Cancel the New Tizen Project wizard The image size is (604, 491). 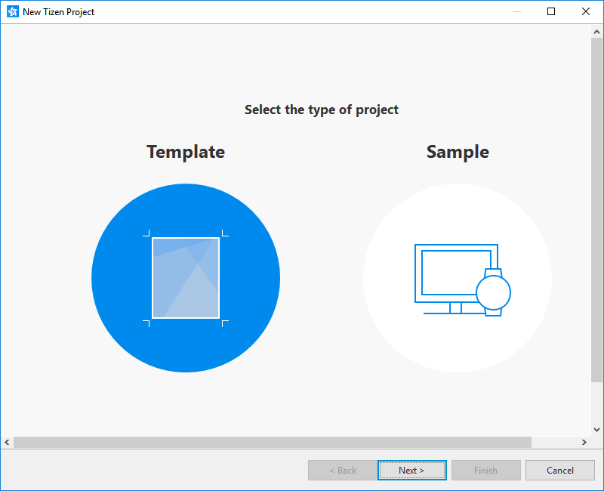coord(560,470)
